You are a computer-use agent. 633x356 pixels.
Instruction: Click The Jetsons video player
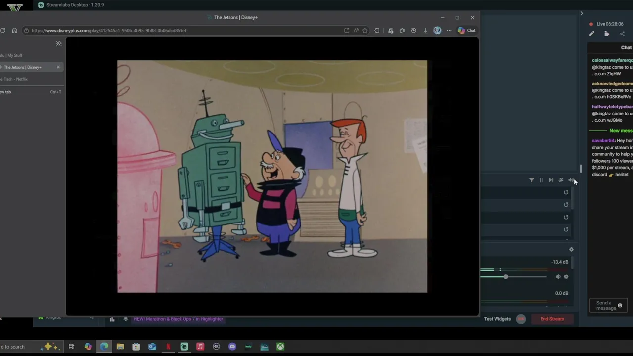coord(272,177)
